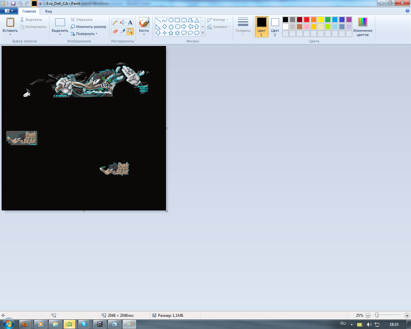Select the Eraser tool

(115, 31)
